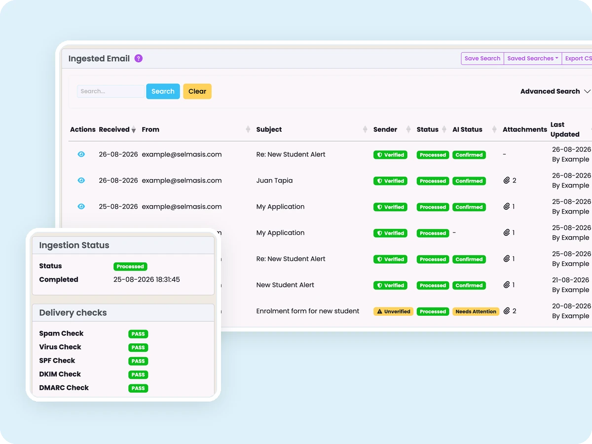
Task: View the Re: New Student Alert email dated 26-08-2026
Action: pyautogui.click(x=81, y=154)
